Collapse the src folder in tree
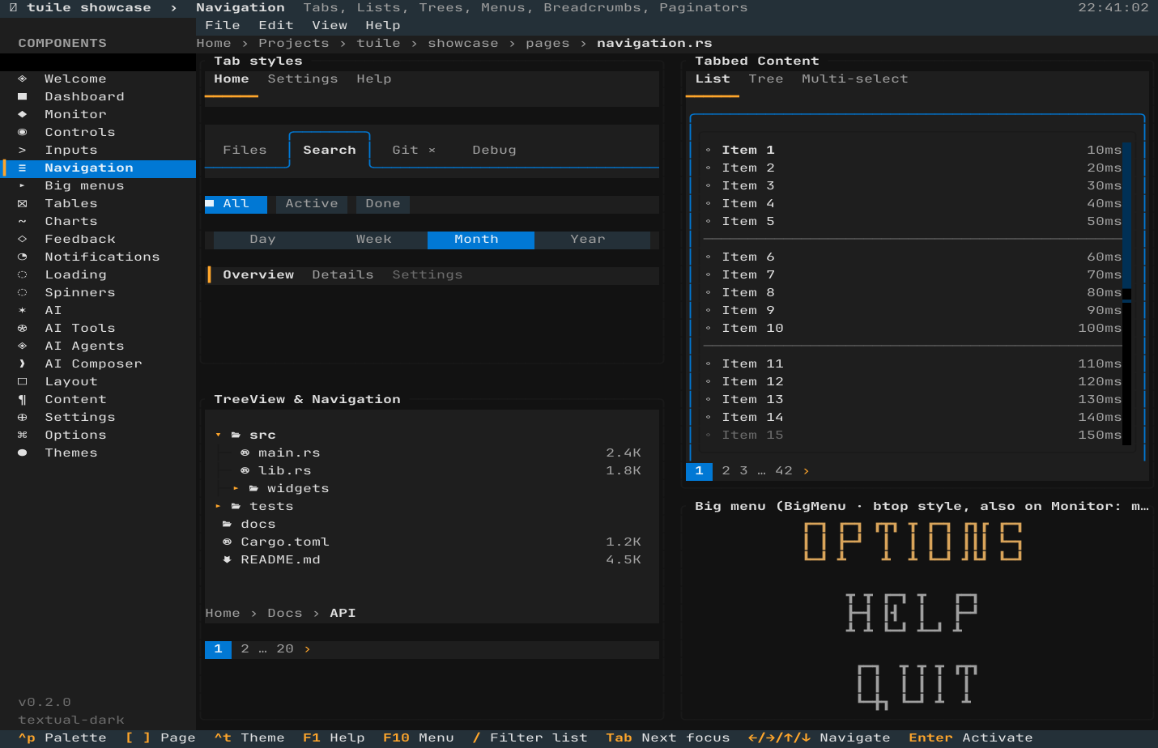Image resolution: width=1158 pixels, height=748 pixels. point(218,435)
